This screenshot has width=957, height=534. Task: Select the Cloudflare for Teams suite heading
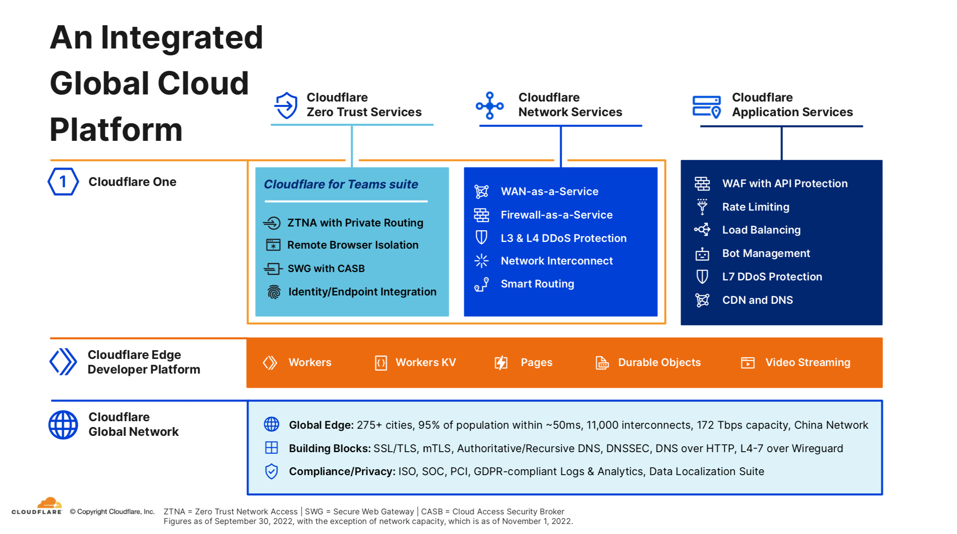click(341, 184)
